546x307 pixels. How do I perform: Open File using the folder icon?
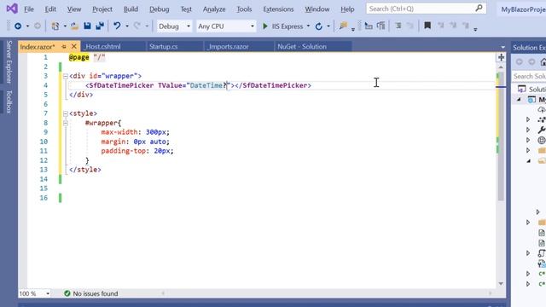74,26
